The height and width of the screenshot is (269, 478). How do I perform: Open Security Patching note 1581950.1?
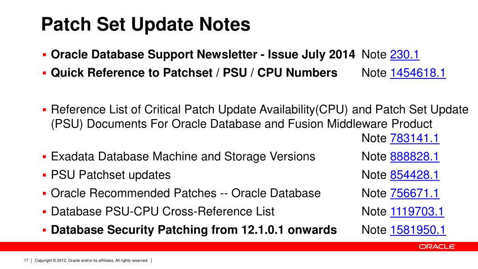tap(418, 230)
